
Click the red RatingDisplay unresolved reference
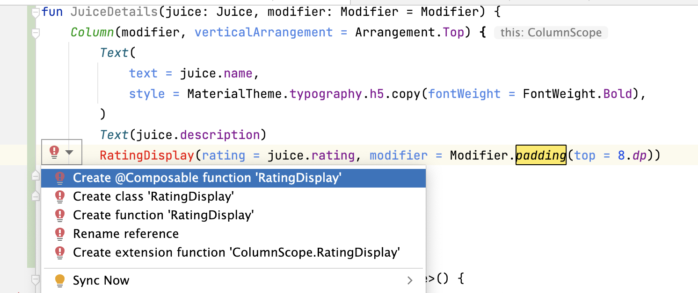pyautogui.click(x=147, y=155)
